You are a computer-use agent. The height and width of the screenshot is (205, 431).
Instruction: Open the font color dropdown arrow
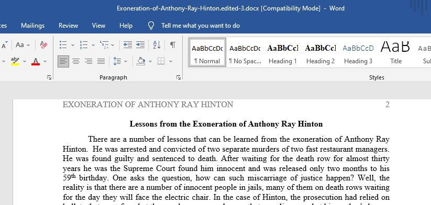(x=45, y=61)
